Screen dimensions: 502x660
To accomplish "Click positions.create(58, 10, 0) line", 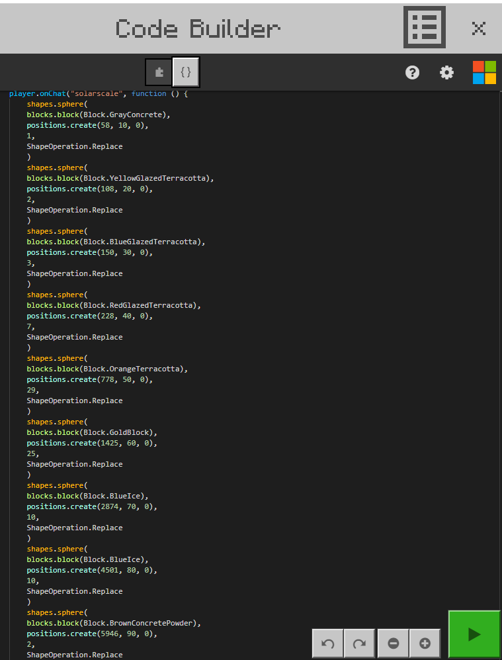I will pos(87,125).
